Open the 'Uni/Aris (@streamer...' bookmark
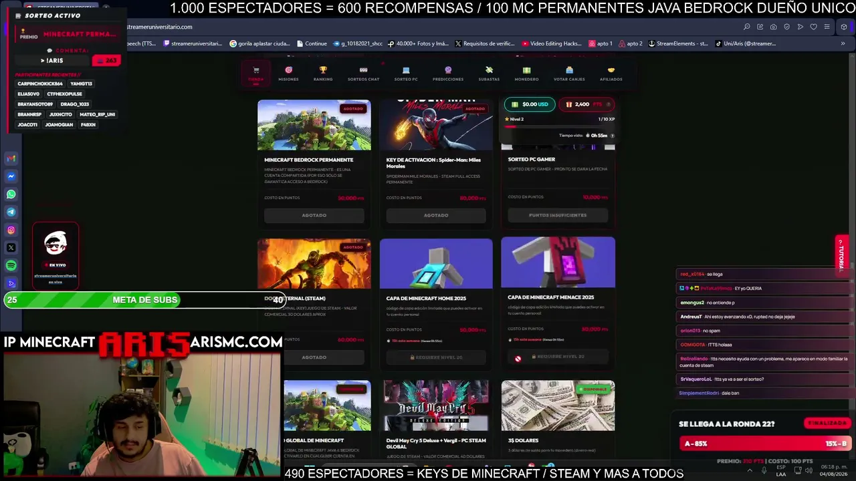Image resolution: width=856 pixels, height=481 pixels. (x=746, y=43)
